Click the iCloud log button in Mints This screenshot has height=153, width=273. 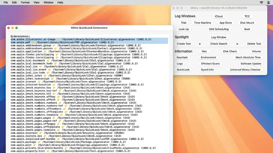(x=219, y=16)
